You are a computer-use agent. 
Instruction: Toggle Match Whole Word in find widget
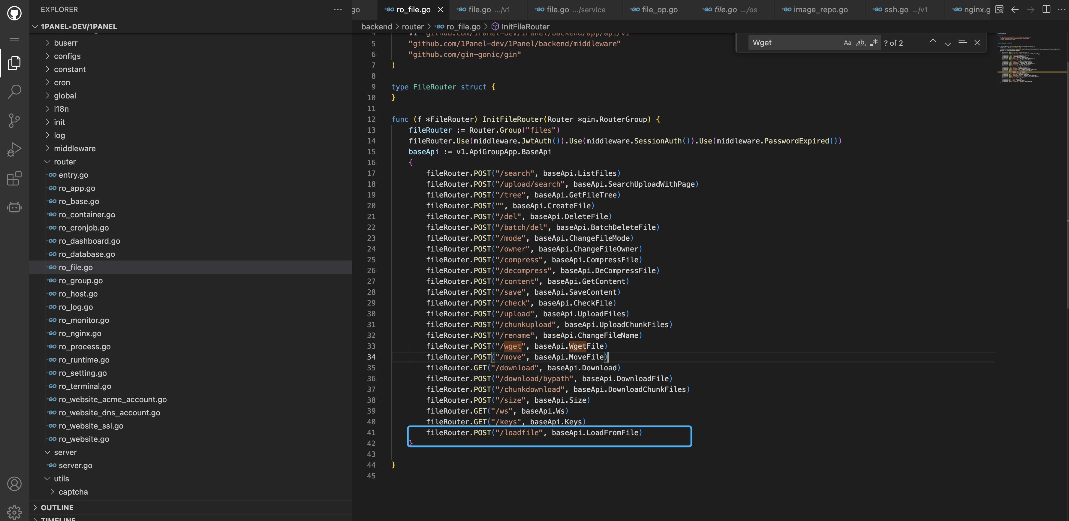[x=861, y=43]
